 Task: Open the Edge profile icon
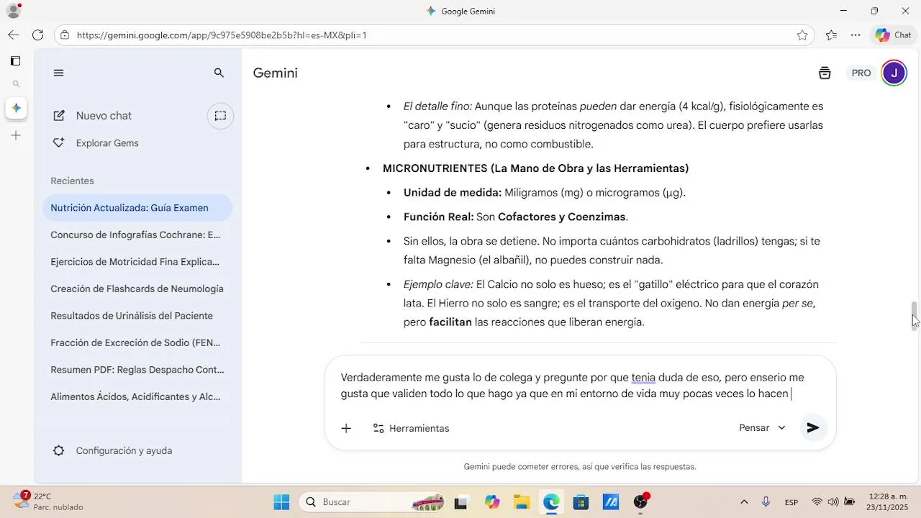click(x=14, y=11)
